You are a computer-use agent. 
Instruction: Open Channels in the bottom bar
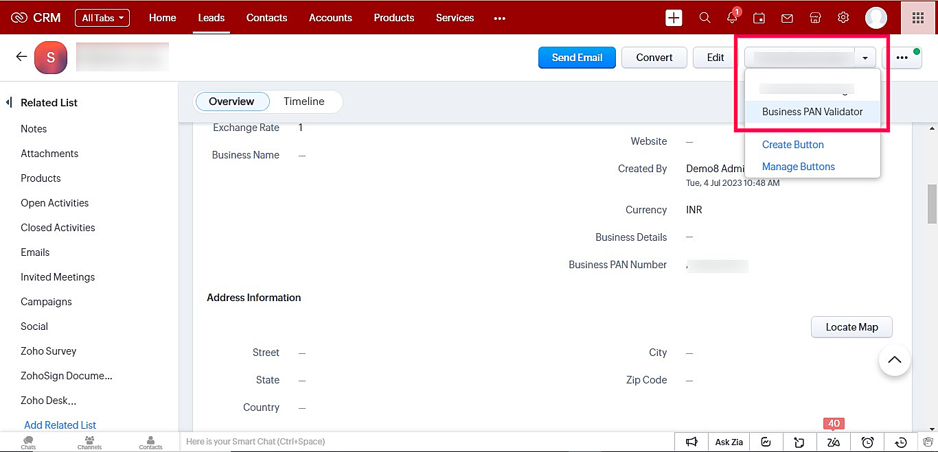click(x=89, y=442)
